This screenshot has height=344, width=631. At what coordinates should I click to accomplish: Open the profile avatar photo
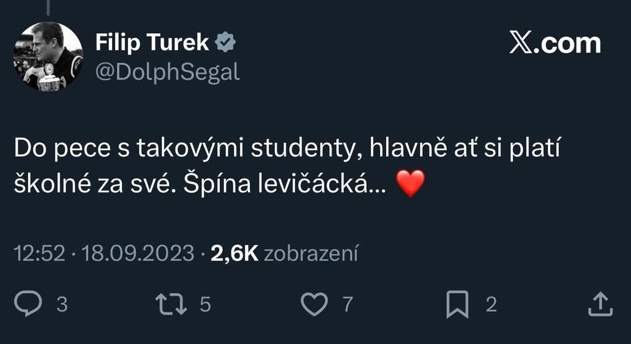point(48,57)
